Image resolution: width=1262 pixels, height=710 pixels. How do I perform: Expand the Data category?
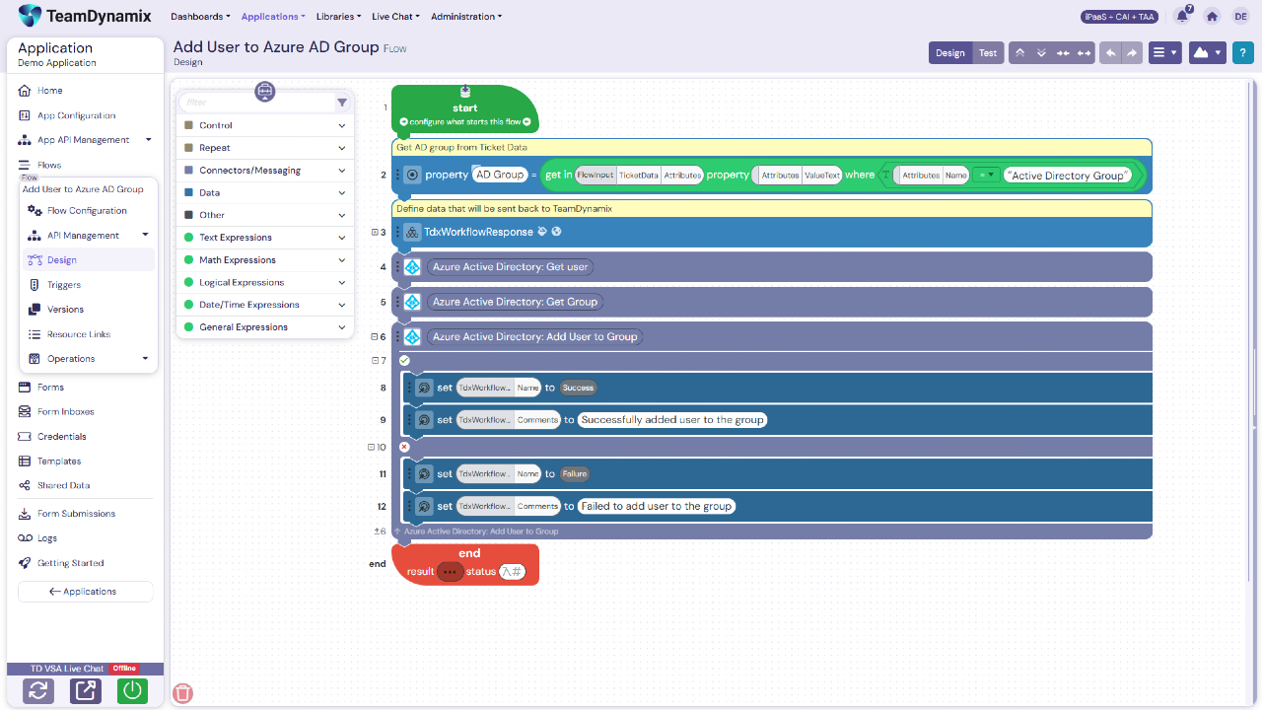click(264, 193)
